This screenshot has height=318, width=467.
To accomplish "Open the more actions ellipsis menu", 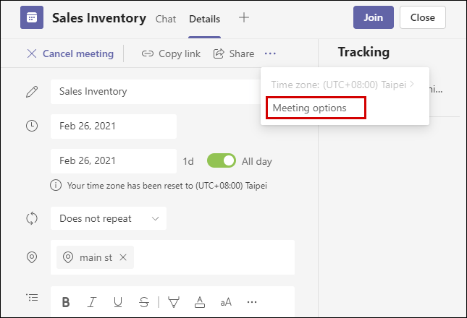I will [271, 53].
